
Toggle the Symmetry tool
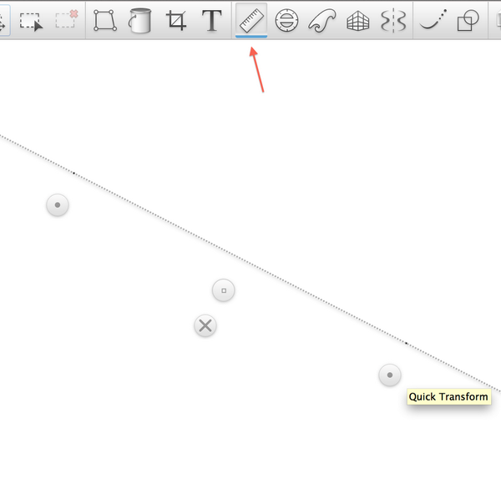[393, 21]
